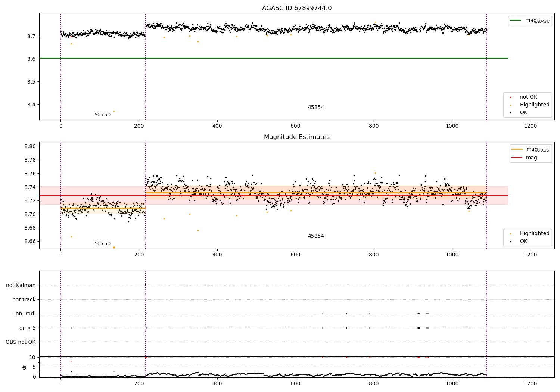The height and width of the screenshot is (392, 560).
Task: Click OBSID label 50750 in middle plot
Action: [x=102, y=244]
